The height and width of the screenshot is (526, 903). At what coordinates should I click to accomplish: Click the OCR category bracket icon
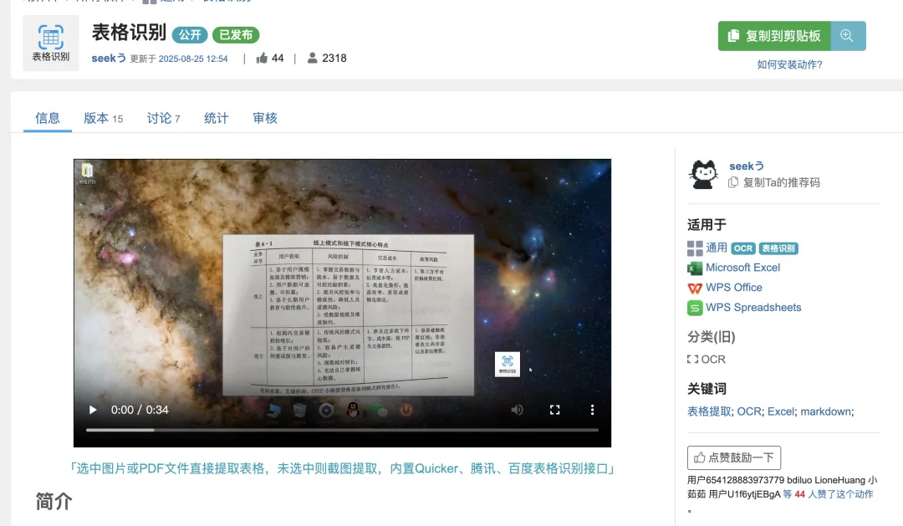(693, 359)
